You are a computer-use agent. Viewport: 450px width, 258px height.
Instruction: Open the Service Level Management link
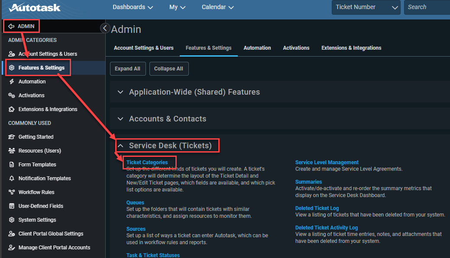click(x=327, y=162)
